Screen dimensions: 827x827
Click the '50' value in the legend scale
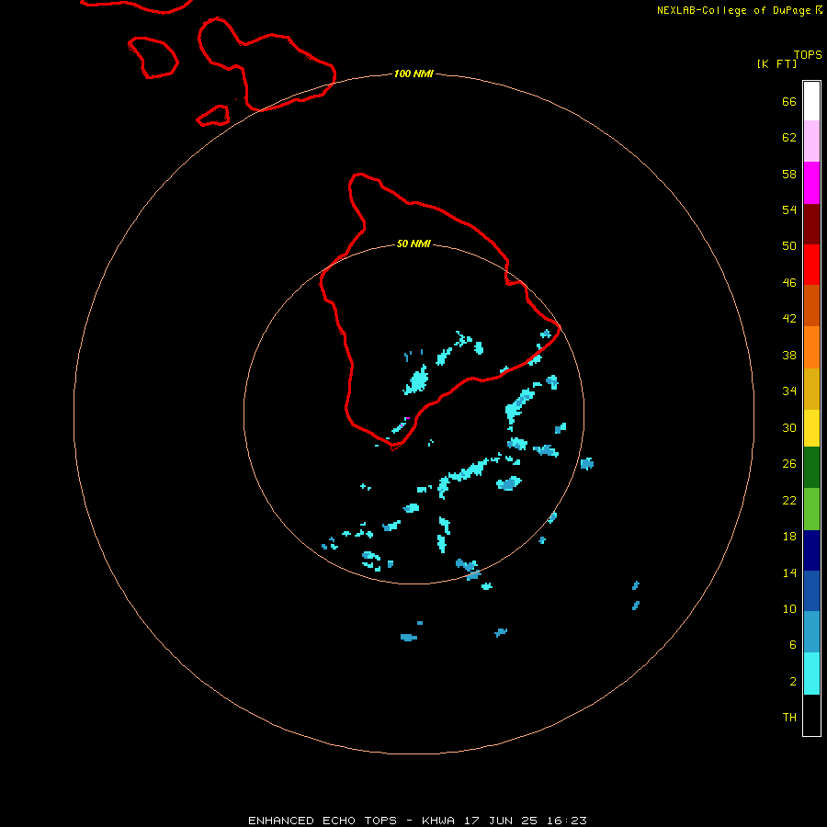(x=789, y=245)
